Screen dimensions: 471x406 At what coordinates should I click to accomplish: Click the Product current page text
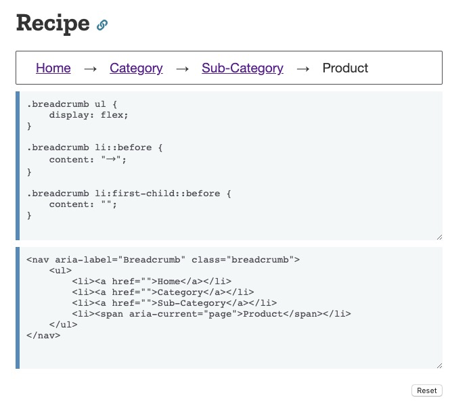click(x=345, y=68)
